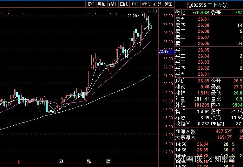Click the R300 badge beside stock code
Image resolution: width=243 pixels, height=167 pixels.
188,5
